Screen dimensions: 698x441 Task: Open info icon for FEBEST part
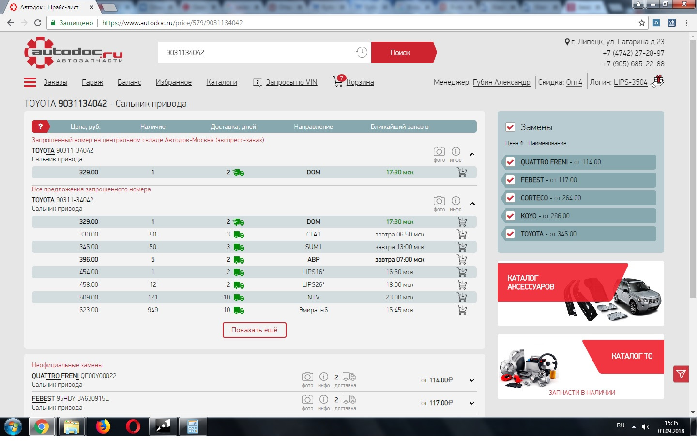click(324, 399)
